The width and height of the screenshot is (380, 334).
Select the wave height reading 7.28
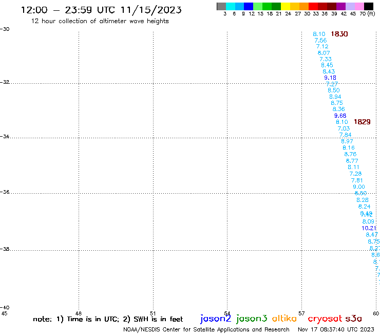click(x=355, y=174)
